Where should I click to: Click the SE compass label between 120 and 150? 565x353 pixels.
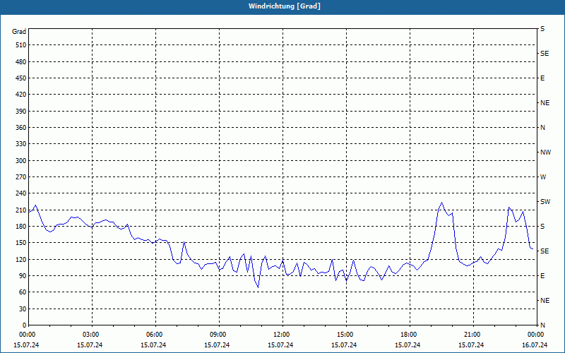point(545,251)
